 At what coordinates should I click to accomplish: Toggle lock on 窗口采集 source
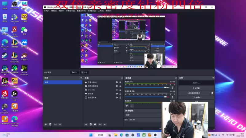(x=120, y=90)
